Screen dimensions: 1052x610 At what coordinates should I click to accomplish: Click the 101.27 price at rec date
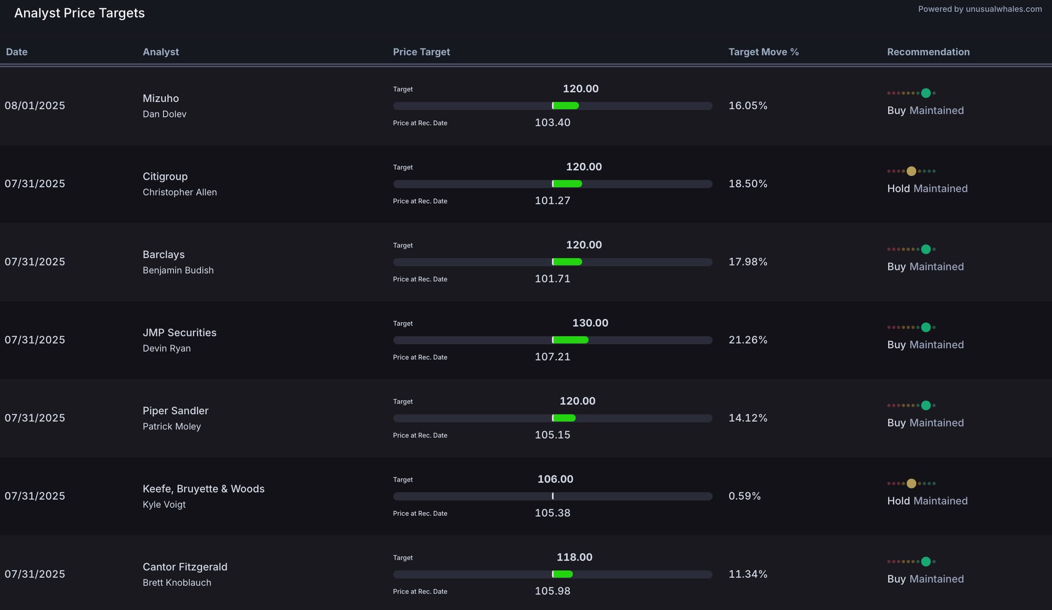[x=552, y=201]
